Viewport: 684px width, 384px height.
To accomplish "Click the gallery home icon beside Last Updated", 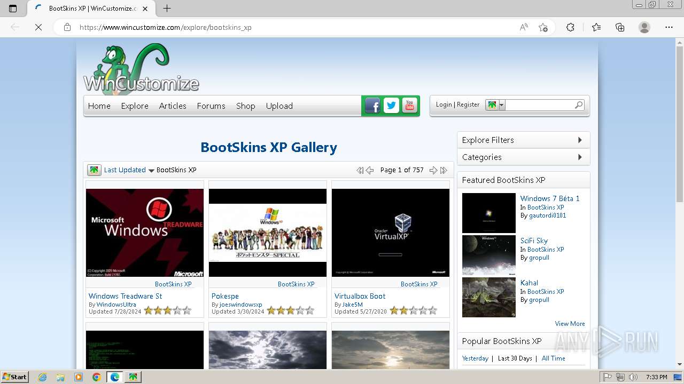I will 94,170.
